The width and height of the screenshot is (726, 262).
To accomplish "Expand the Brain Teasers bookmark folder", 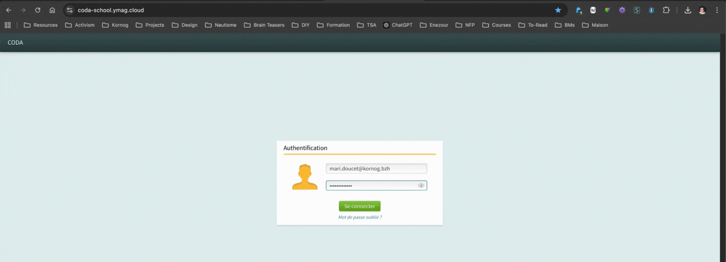I will (264, 25).
